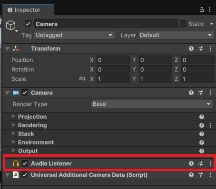Open the Render Type dropdown set to Base
The height and width of the screenshot is (189, 216).
tap(152, 104)
